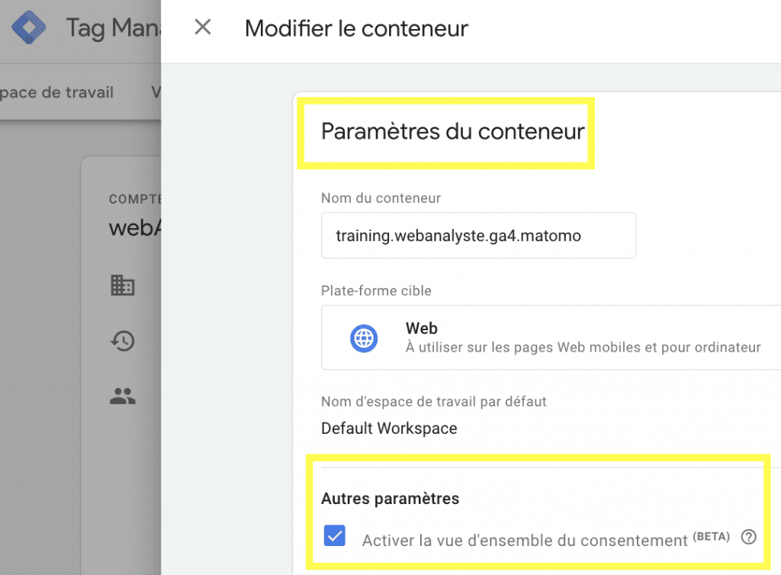Viewport: 781px width, 575px height.
Task: Switch to the Espace de travail tab
Action: 57,92
